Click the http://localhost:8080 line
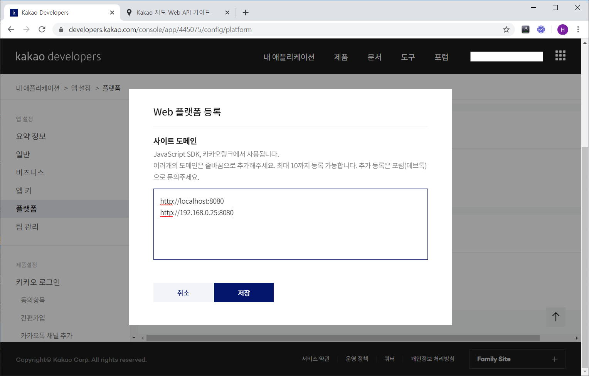Viewport: 589px width, 376px height. pyautogui.click(x=192, y=201)
